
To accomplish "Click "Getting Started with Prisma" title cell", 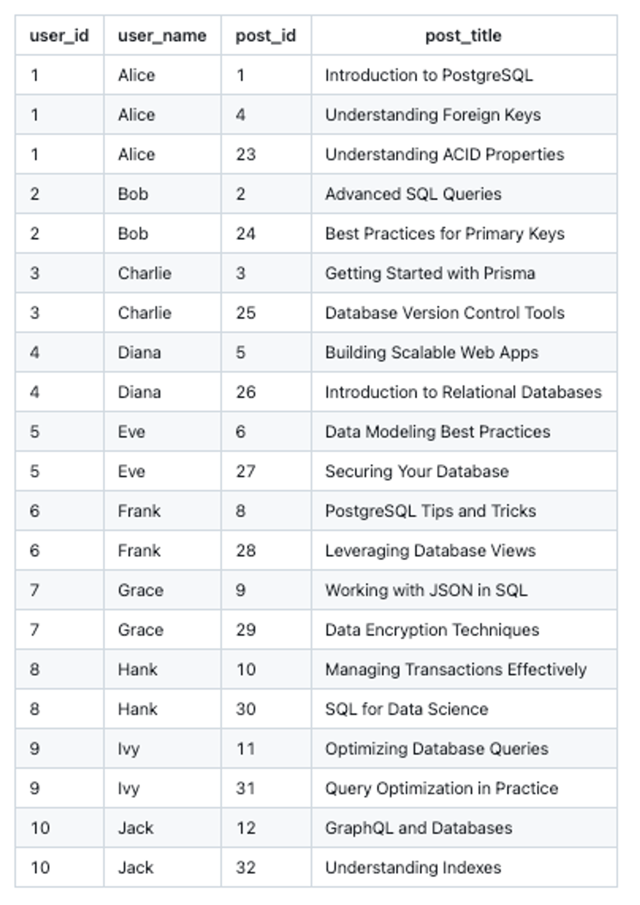I will 430,273.
